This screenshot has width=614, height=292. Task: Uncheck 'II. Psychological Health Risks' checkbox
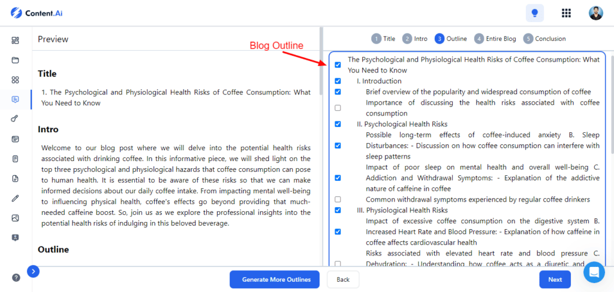coord(338,124)
